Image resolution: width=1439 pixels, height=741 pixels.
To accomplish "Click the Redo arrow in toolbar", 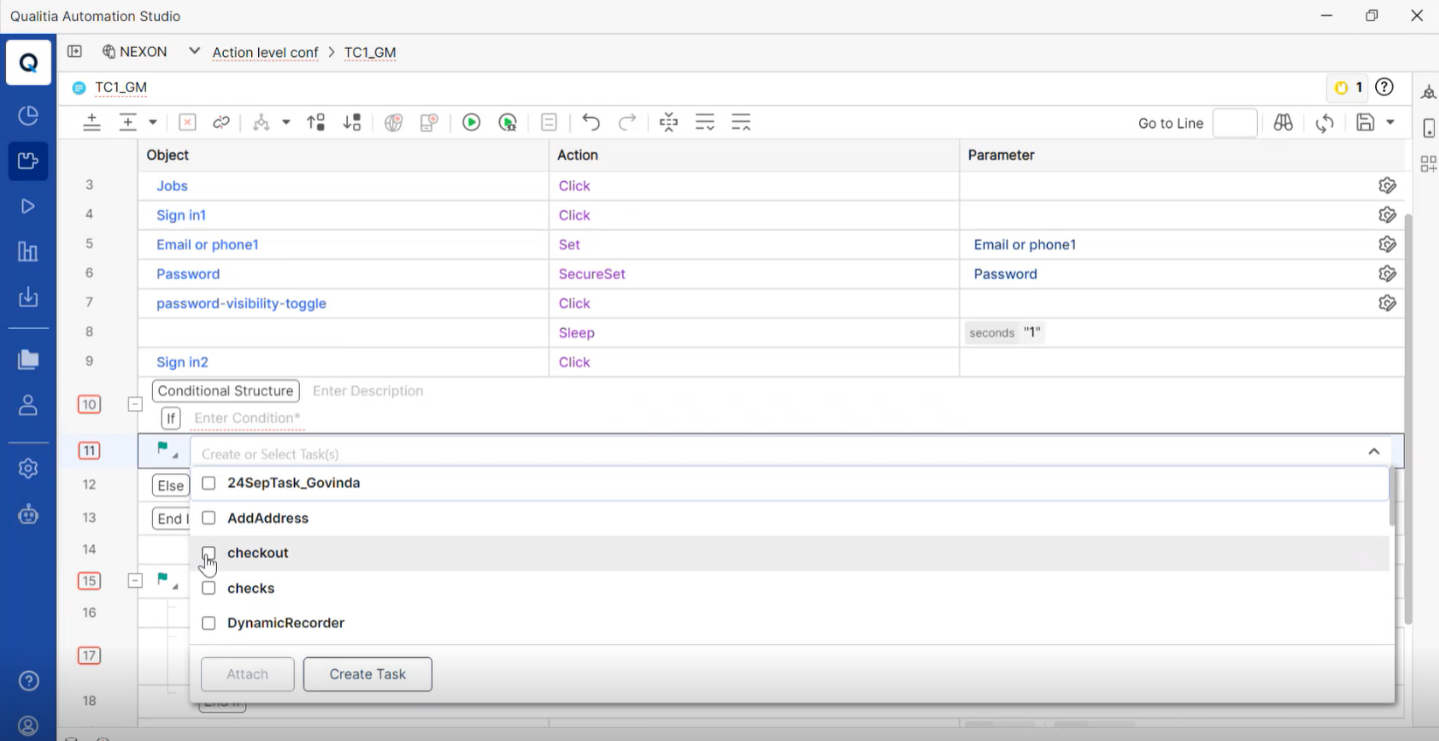I will [627, 122].
